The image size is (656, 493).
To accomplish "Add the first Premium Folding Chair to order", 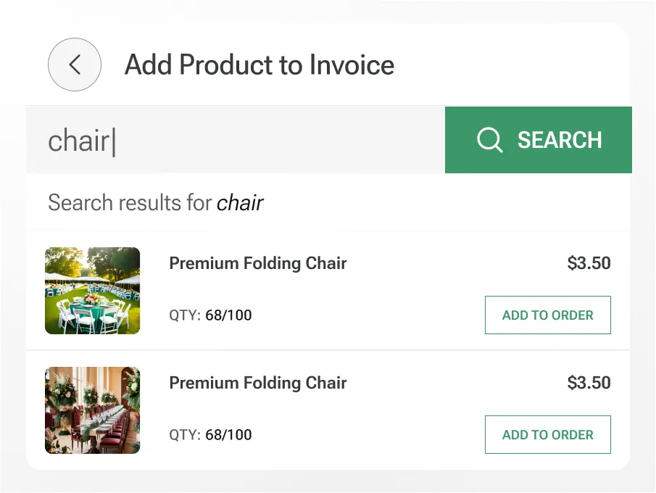I will pyautogui.click(x=547, y=315).
